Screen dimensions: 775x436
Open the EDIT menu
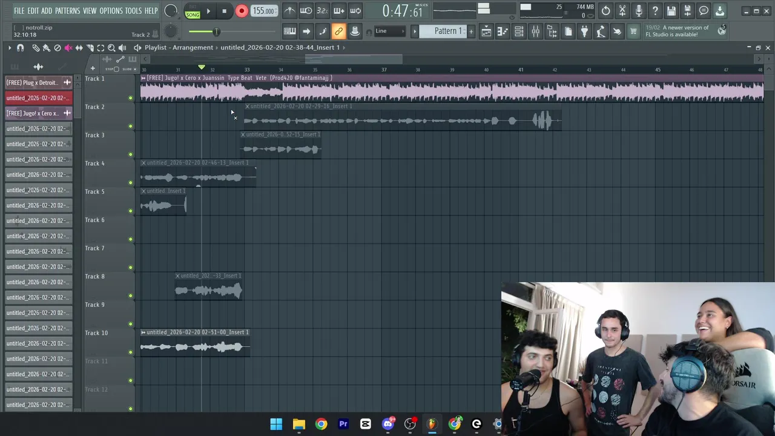(x=33, y=11)
